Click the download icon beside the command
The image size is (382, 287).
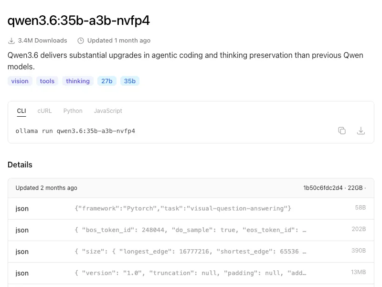(361, 131)
